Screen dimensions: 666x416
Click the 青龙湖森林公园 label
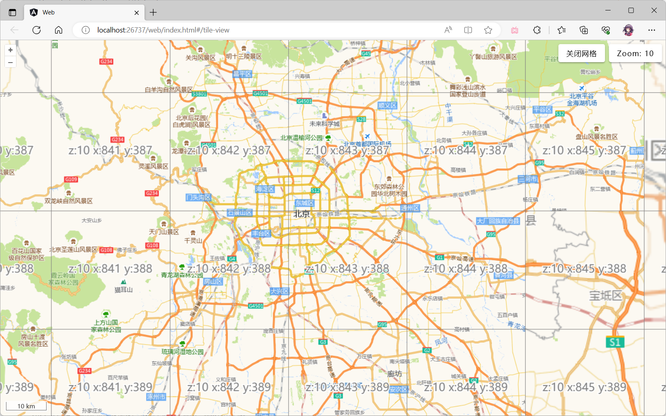[182, 275]
